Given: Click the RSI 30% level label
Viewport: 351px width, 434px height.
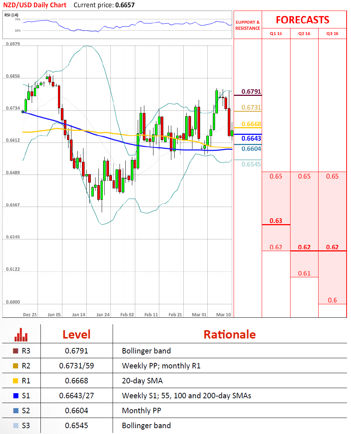Looking at the screenshot, I should [18, 31].
